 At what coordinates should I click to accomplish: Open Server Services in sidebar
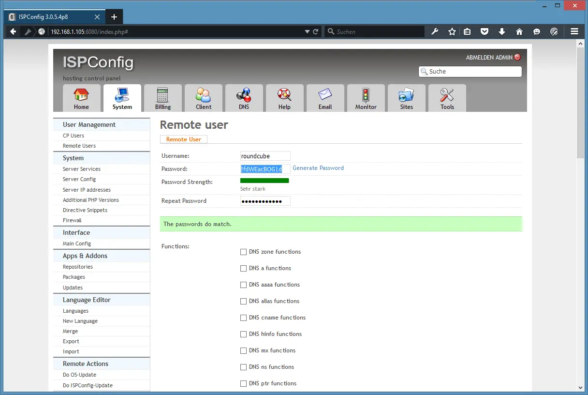(82, 169)
